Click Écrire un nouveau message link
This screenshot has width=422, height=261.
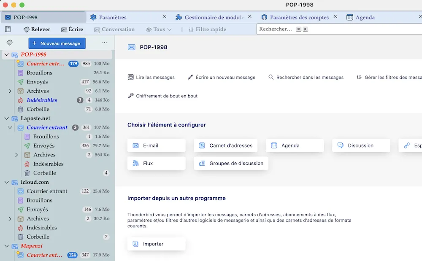(x=222, y=78)
